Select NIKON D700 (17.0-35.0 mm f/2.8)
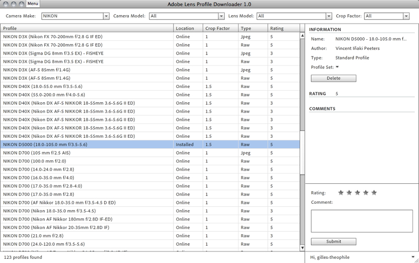The width and height of the screenshot is (419, 263). pyautogui.click(x=150, y=194)
